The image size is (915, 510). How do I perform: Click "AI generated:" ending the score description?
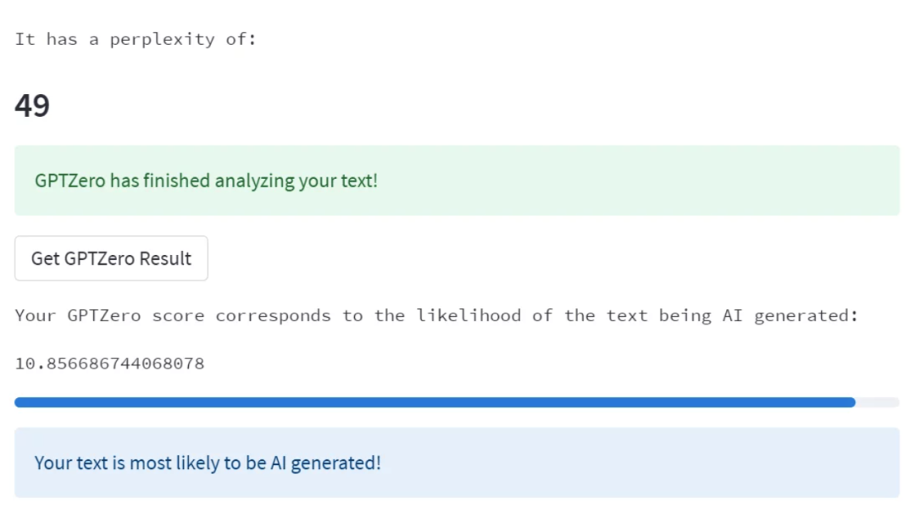pyautogui.click(x=790, y=316)
